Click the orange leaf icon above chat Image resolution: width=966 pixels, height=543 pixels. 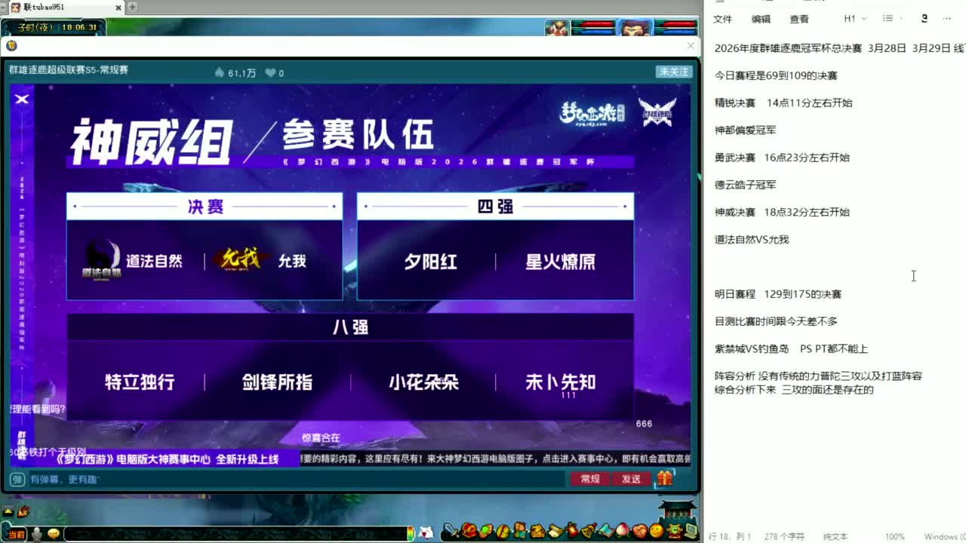pyautogui.click(x=23, y=512)
